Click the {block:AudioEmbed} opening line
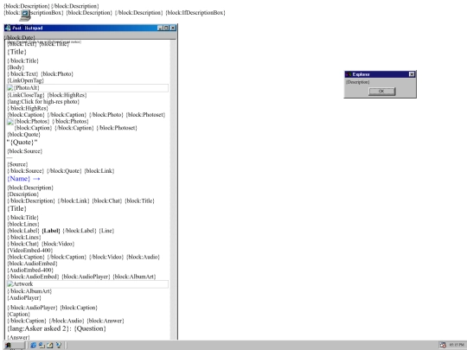Image resolution: width=467 pixels, height=350 pixels. (x=33, y=264)
